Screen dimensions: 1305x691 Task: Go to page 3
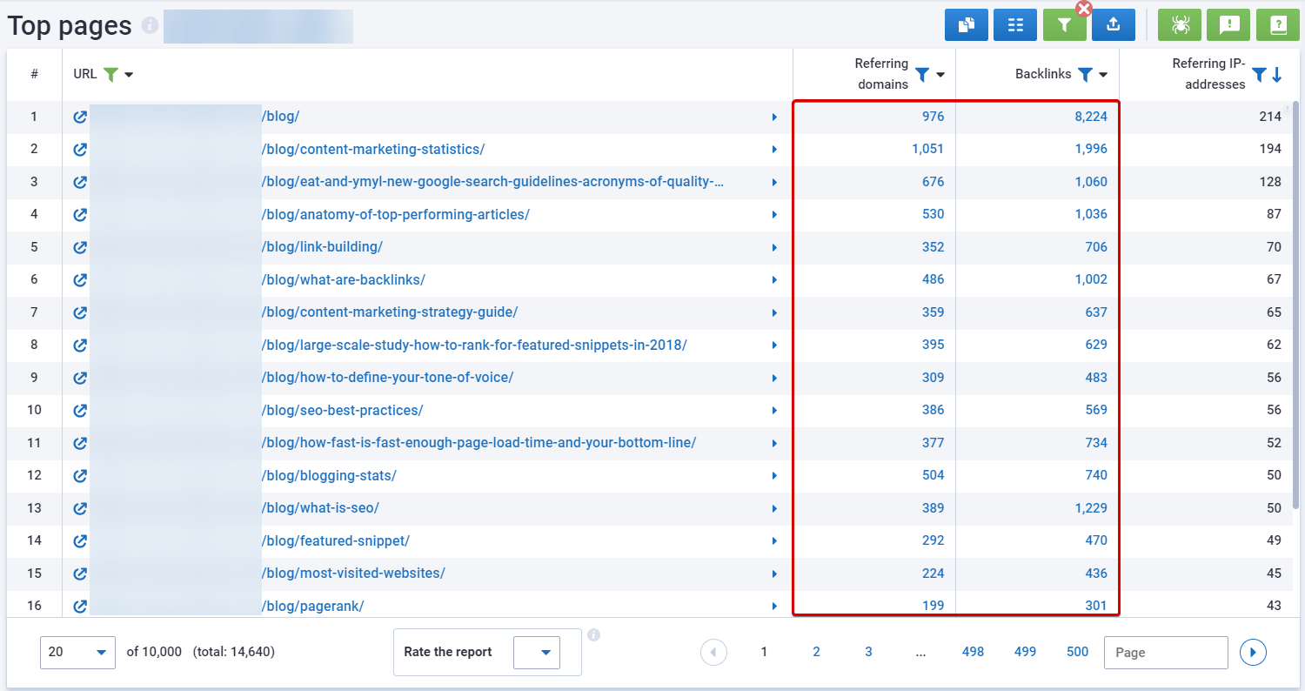(x=868, y=652)
